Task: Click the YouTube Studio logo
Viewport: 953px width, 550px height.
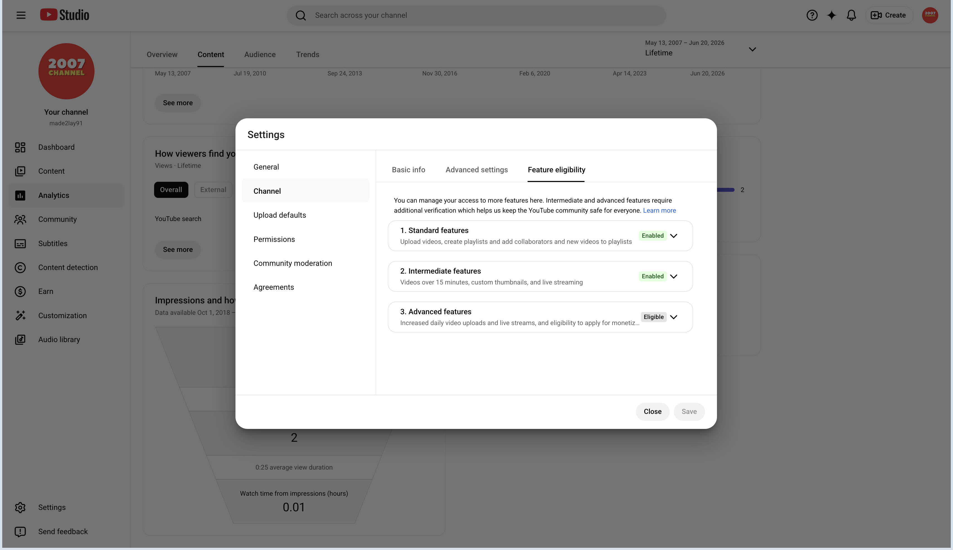Action: pos(65,15)
